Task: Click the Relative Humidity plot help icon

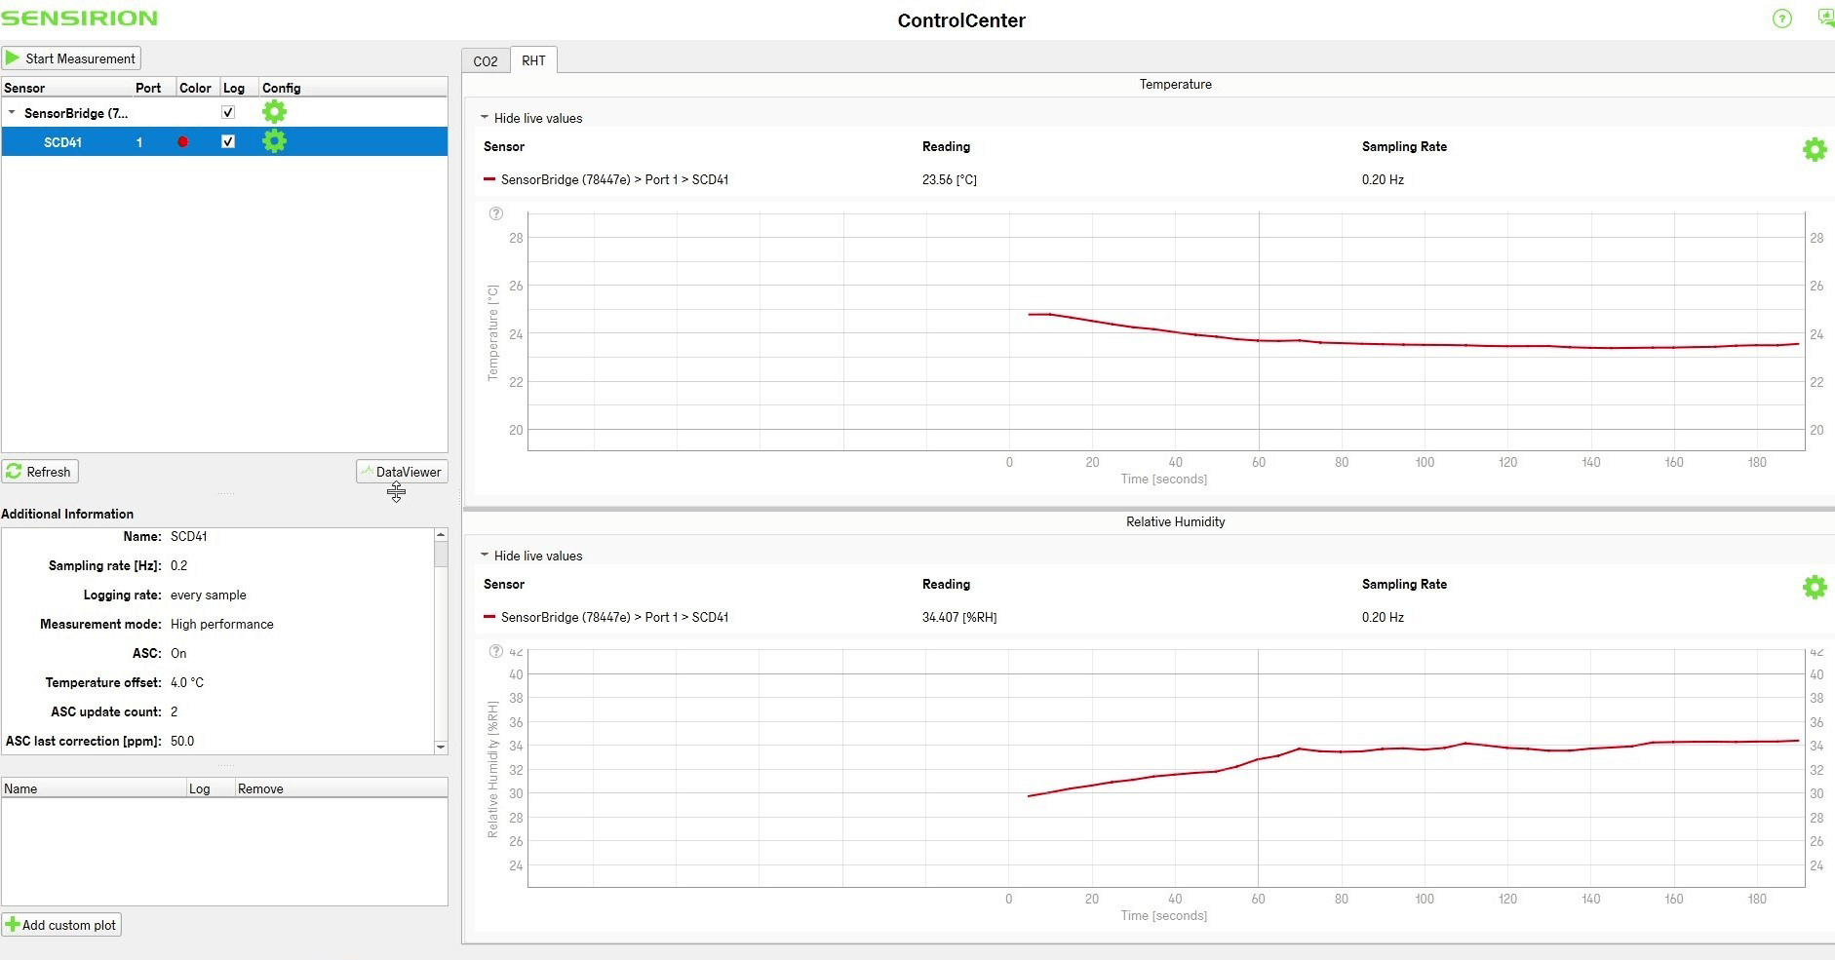Action: coord(495,651)
